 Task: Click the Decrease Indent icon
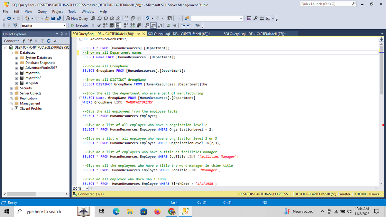coord(183,25)
